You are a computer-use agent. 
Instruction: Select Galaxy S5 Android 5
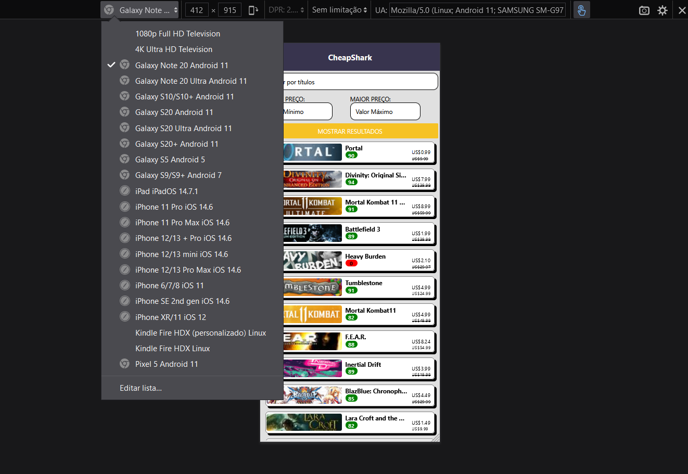[x=192, y=160]
